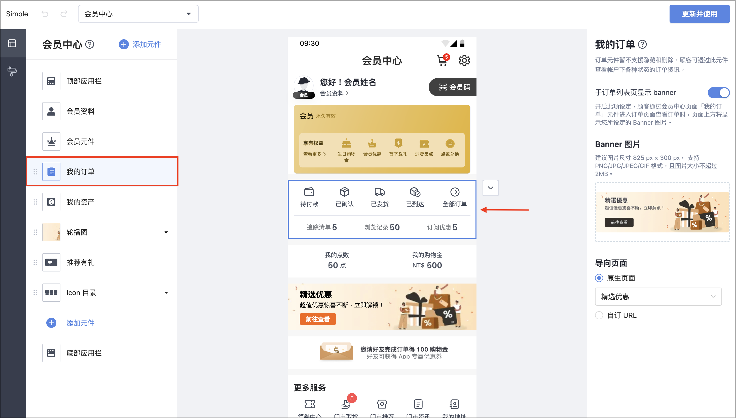Screen dimensions: 736x418
Task: Click the help icon next to 会员中心 heading
Action: pos(90,45)
